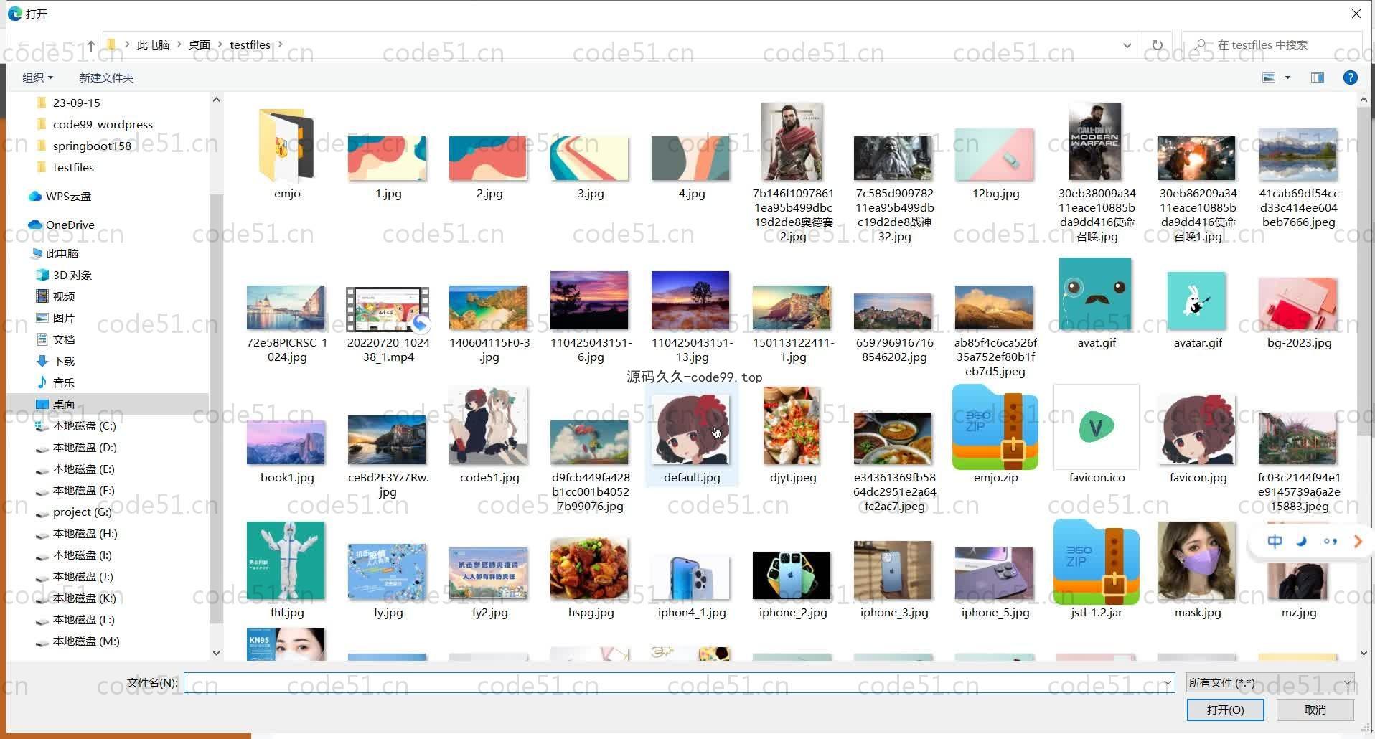Select 本地磁盘 (M:) drive
Image resolution: width=1375 pixels, height=739 pixels.
coord(86,641)
